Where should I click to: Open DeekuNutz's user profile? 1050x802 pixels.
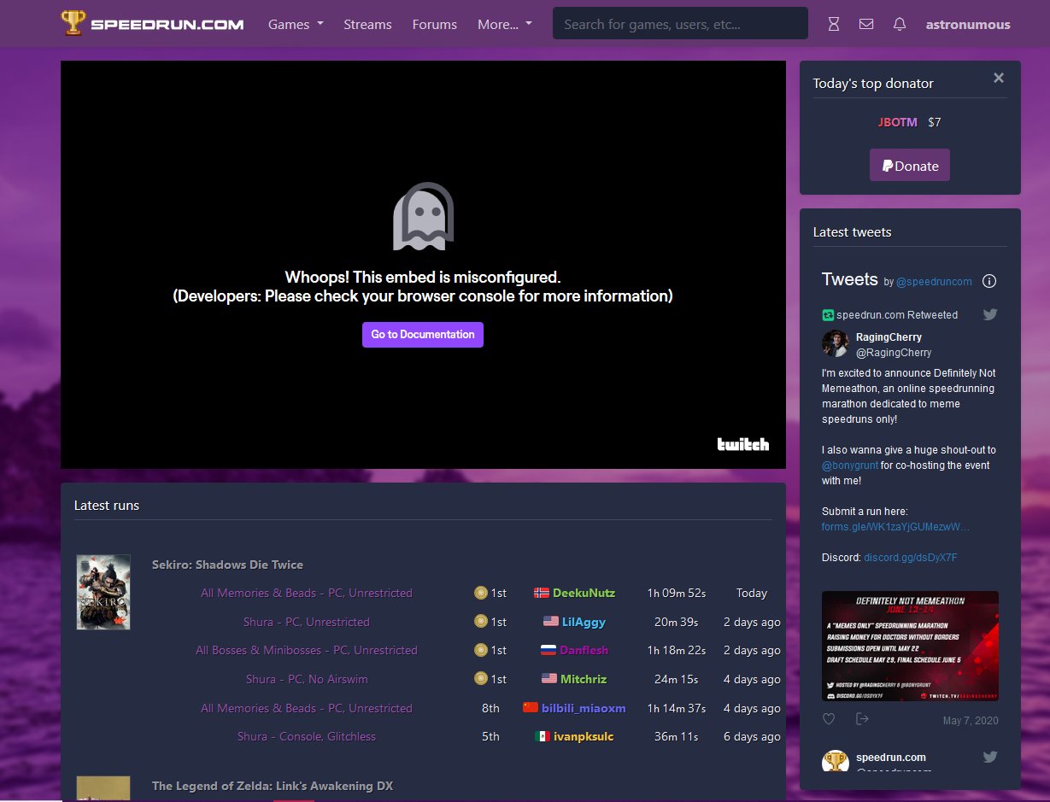(x=584, y=593)
